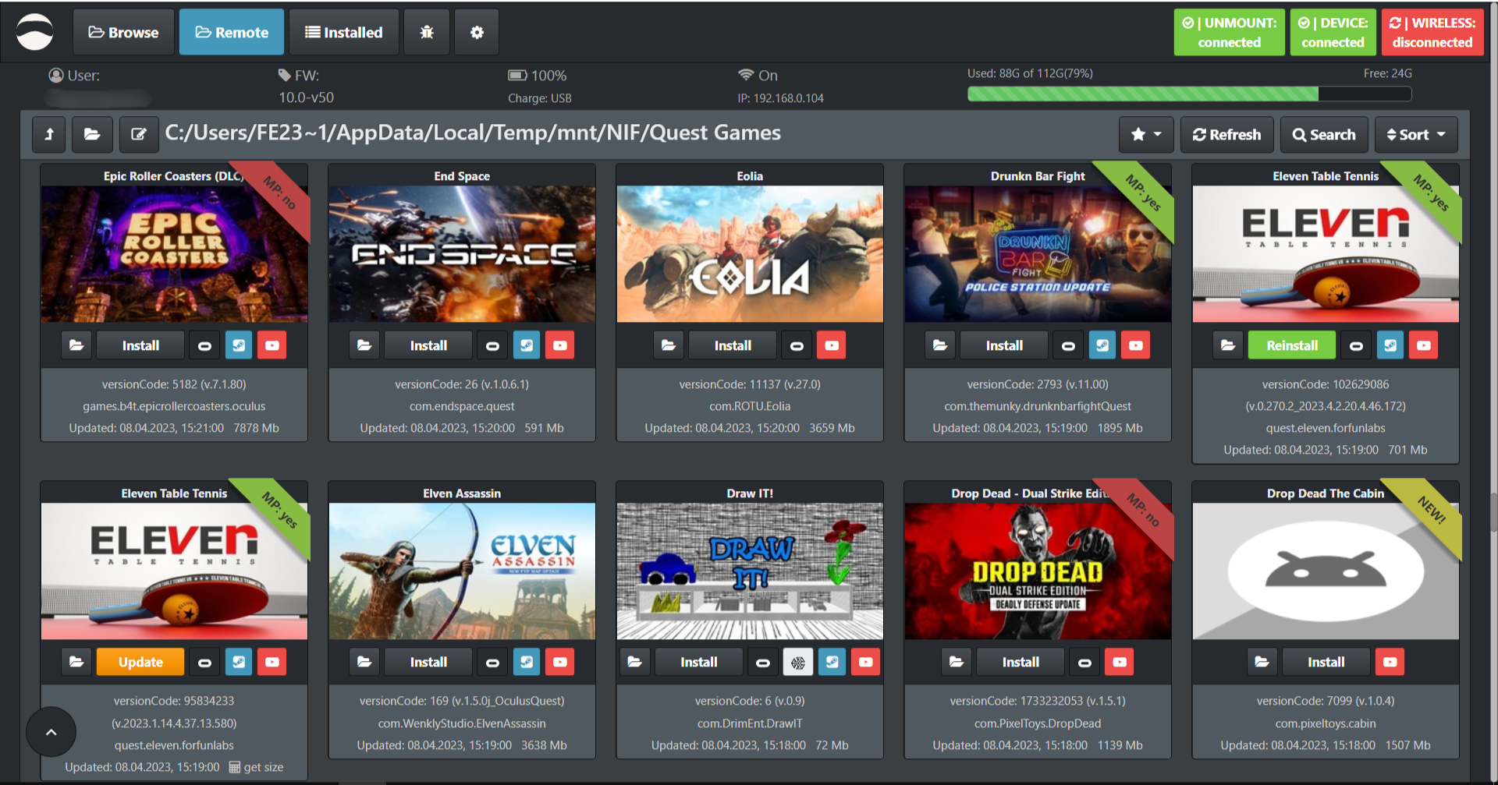Open the Steam link for Draw IT!

(832, 662)
